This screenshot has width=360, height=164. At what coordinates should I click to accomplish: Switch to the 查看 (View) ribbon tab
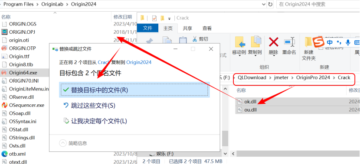click(x=207, y=28)
